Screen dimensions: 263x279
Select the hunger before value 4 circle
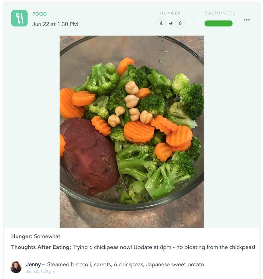(x=161, y=23)
